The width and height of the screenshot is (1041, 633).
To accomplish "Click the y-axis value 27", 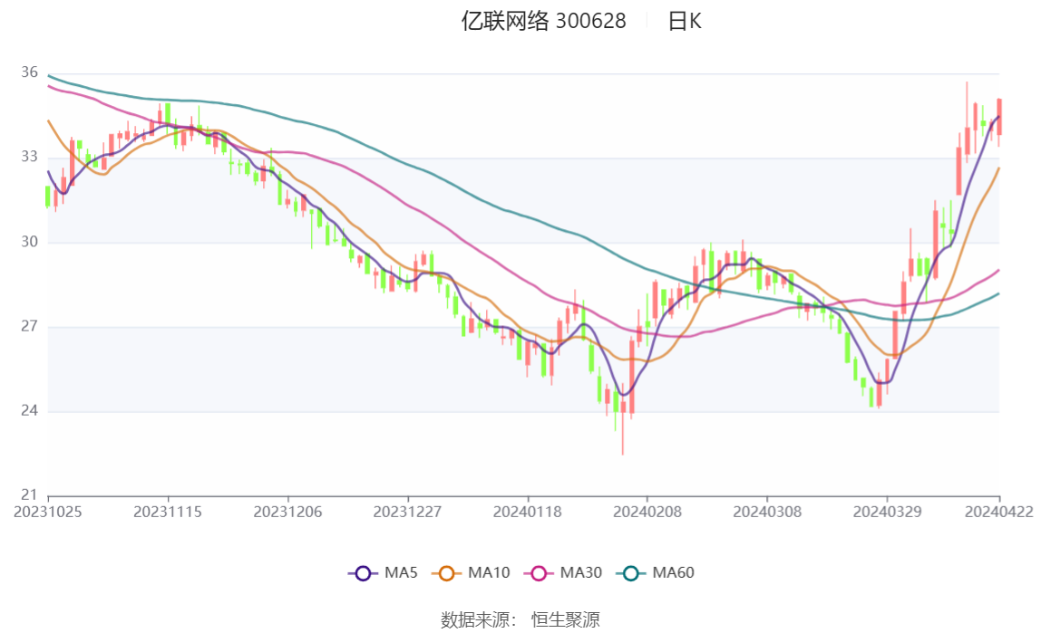I will [29, 326].
